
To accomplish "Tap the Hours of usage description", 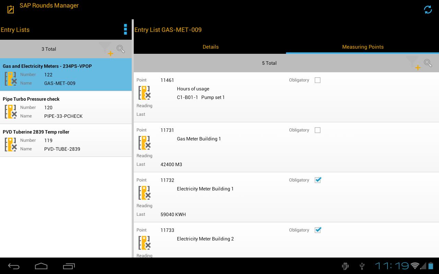I will point(193,89).
